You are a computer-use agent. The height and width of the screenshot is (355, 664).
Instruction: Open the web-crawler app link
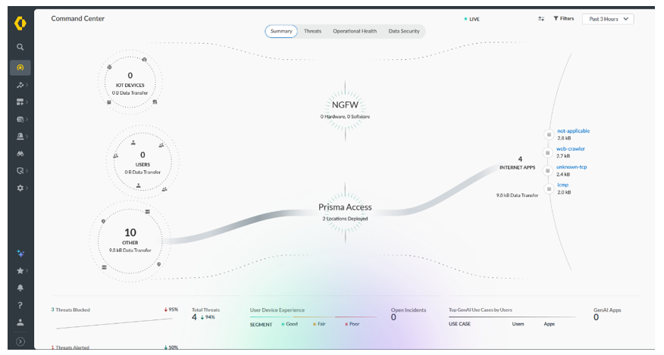(571, 148)
